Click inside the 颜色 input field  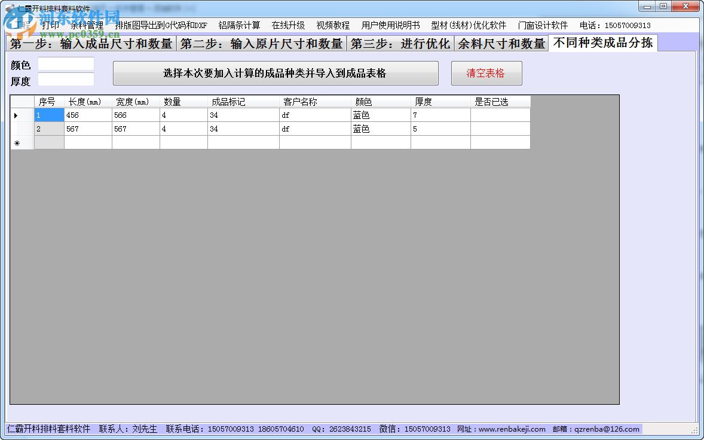66,64
